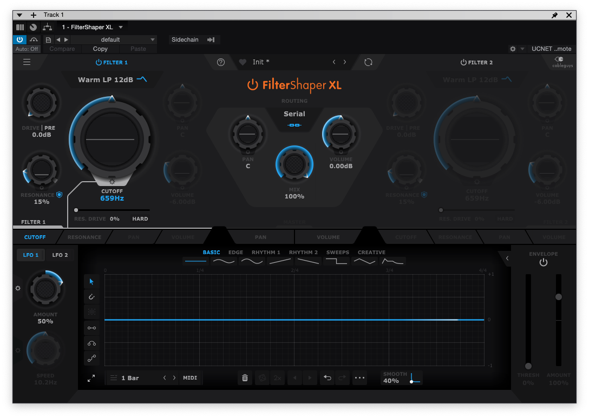Image resolution: width=589 pixels, height=418 pixels.
Task: Adjust envelope AMOUNT slider handle
Action: pos(559,297)
